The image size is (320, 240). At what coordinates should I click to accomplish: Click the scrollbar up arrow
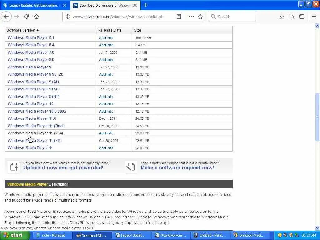coord(317,26)
